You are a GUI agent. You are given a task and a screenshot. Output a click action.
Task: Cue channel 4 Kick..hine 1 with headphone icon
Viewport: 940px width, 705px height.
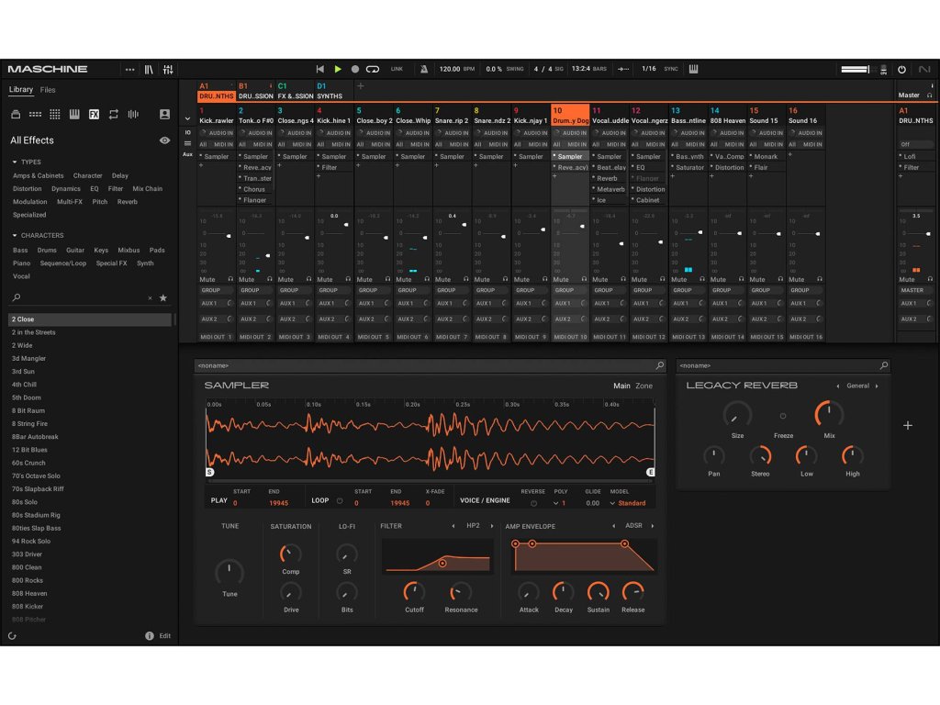click(x=348, y=279)
